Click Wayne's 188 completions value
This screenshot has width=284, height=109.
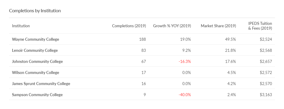(x=143, y=39)
